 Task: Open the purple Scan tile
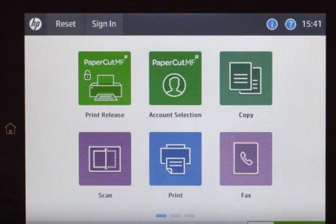[105, 158]
